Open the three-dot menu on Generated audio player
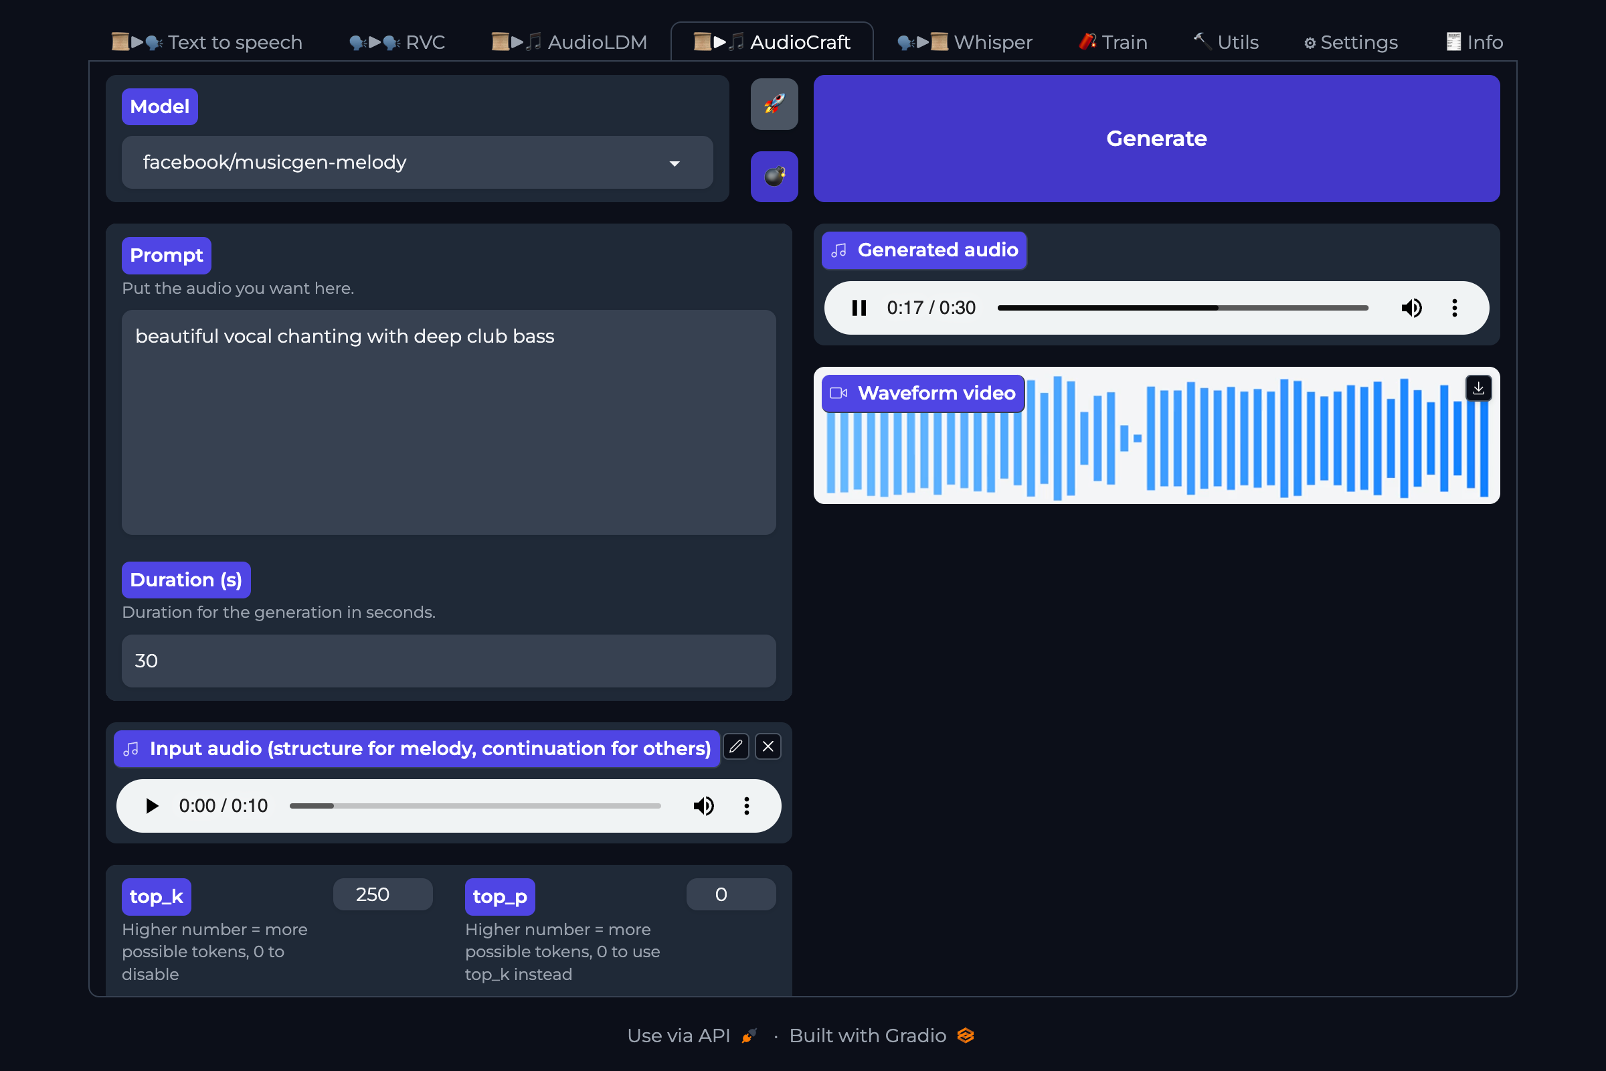Screen dimensions: 1606x1071 (1454, 307)
